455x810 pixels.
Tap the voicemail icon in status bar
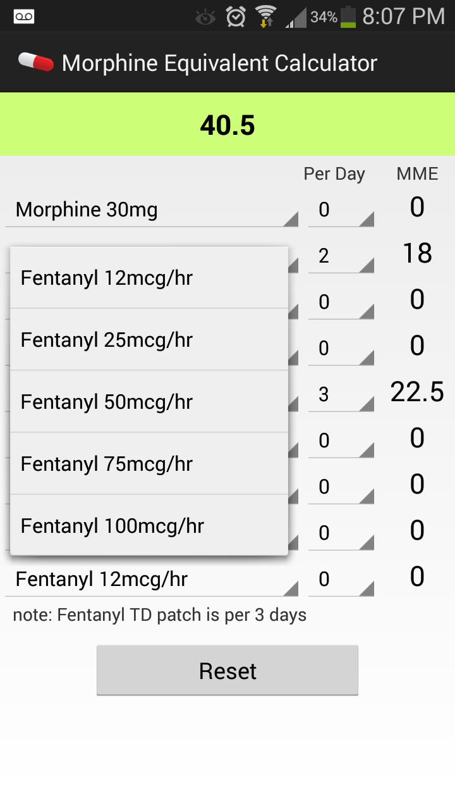point(24,17)
